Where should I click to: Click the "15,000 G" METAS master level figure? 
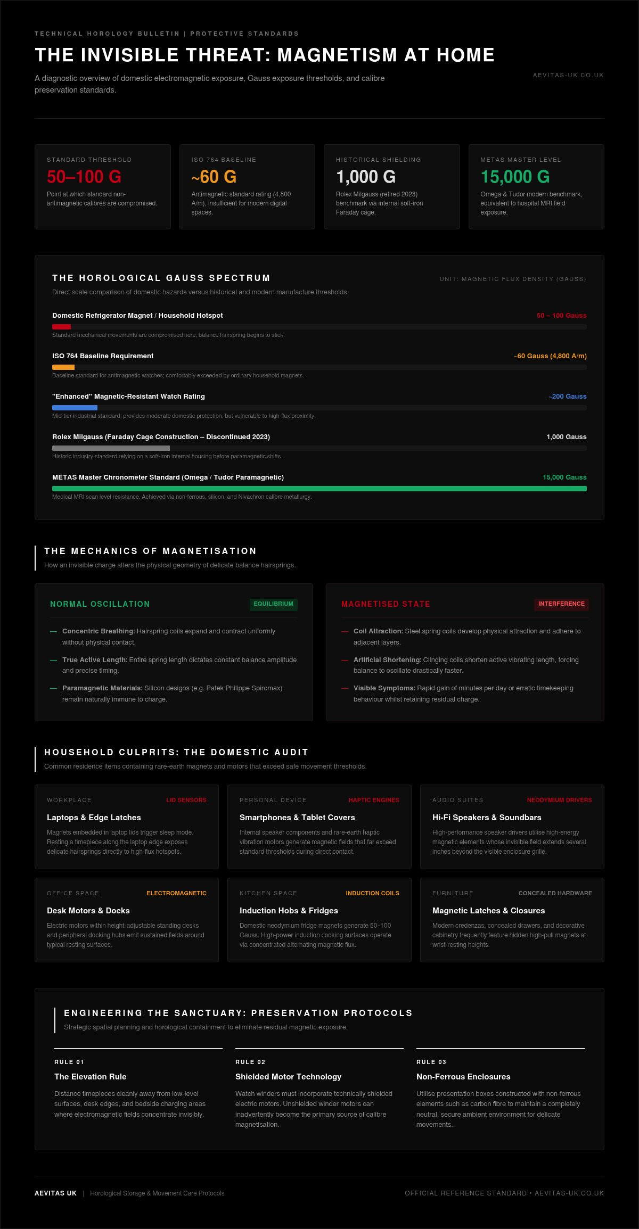coord(515,177)
